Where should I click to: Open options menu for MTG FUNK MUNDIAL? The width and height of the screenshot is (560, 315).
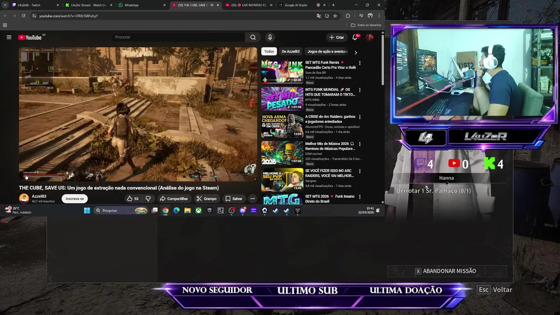360,90
